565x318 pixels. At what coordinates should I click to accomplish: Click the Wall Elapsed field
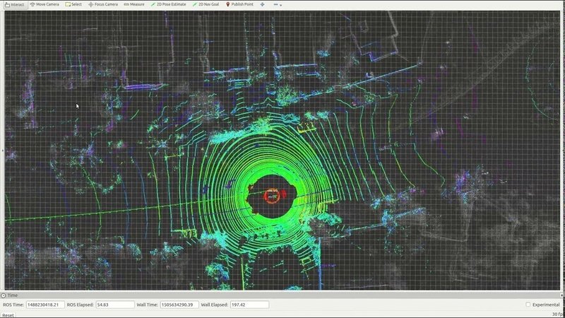pyautogui.click(x=249, y=305)
